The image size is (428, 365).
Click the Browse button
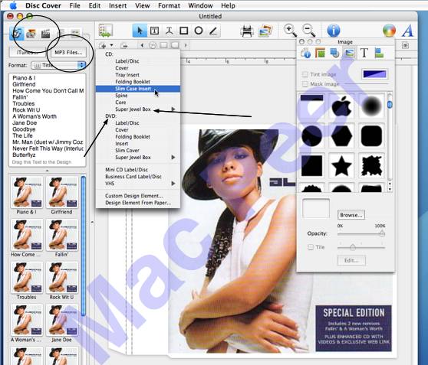pos(351,215)
